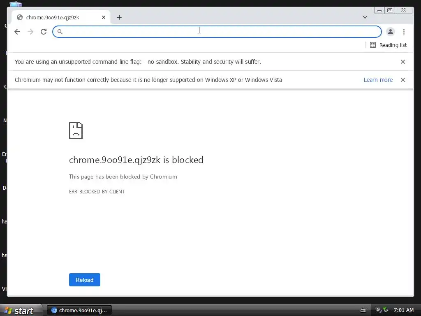The height and width of the screenshot is (316, 421).
Task: Click the sad page error icon
Action: point(76,130)
